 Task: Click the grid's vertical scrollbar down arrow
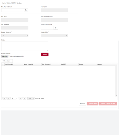116,96
